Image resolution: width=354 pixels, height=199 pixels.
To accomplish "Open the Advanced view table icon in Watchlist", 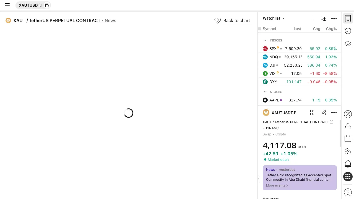I will click(x=323, y=18).
